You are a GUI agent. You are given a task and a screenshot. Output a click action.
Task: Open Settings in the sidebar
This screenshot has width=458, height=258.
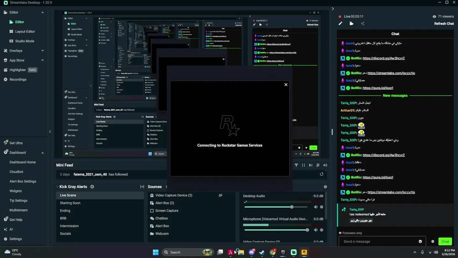(x=13, y=239)
